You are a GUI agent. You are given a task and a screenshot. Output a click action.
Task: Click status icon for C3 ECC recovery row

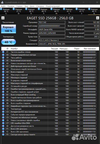tap(3, 112)
